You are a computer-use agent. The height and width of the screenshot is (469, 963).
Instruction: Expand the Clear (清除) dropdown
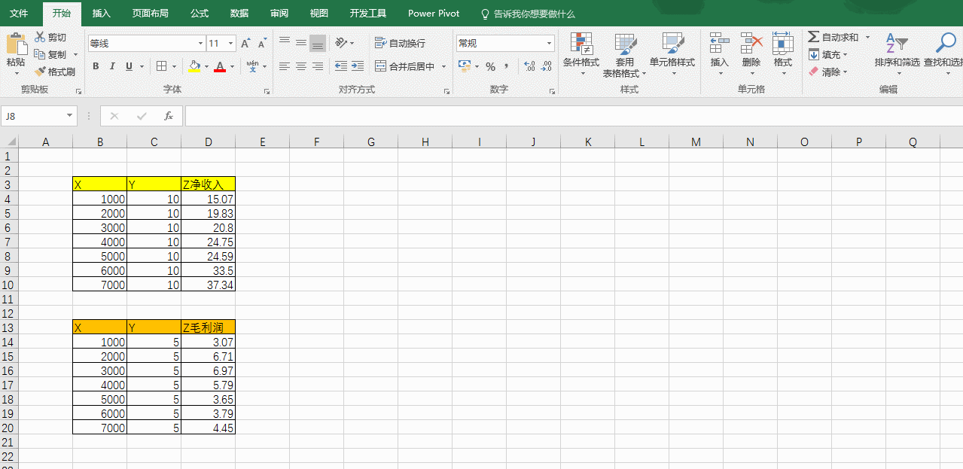845,72
